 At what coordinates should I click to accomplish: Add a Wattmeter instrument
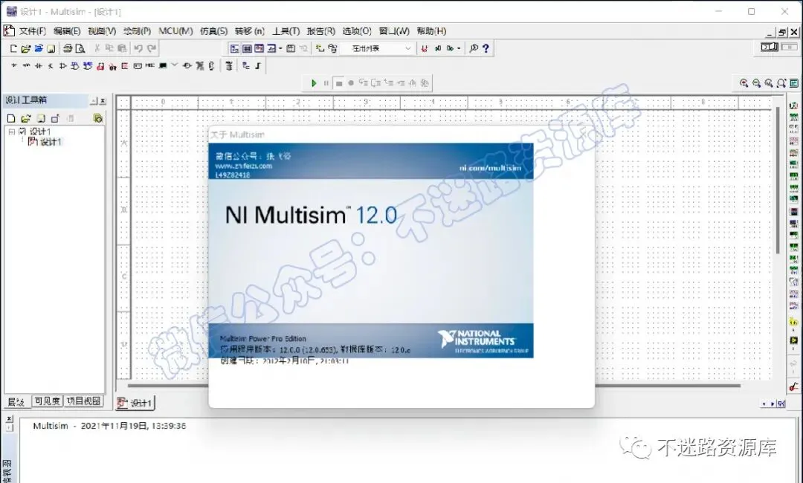click(x=793, y=129)
